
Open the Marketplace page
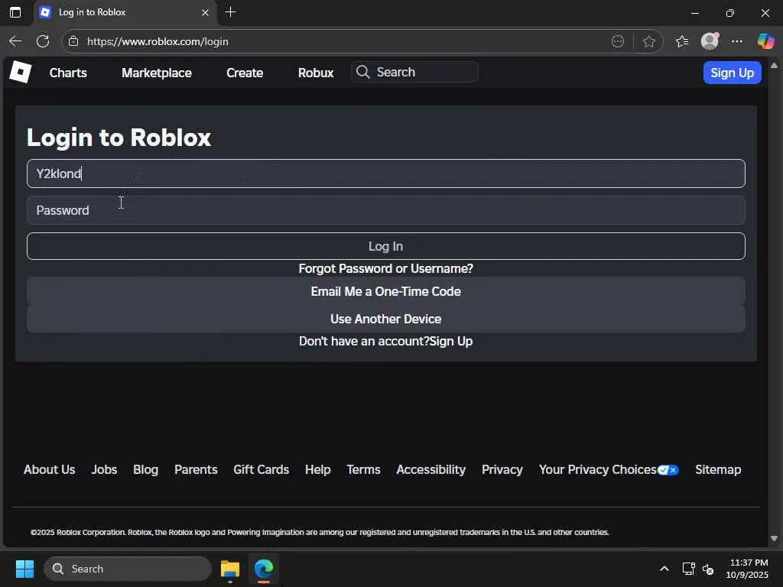tap(157, 73)
